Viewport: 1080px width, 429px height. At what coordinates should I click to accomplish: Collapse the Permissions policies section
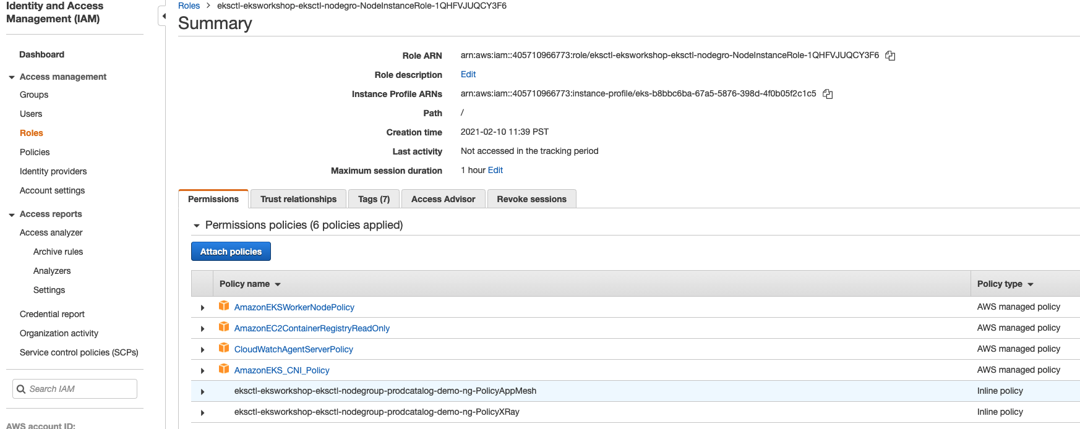click(x=197, y=226)
